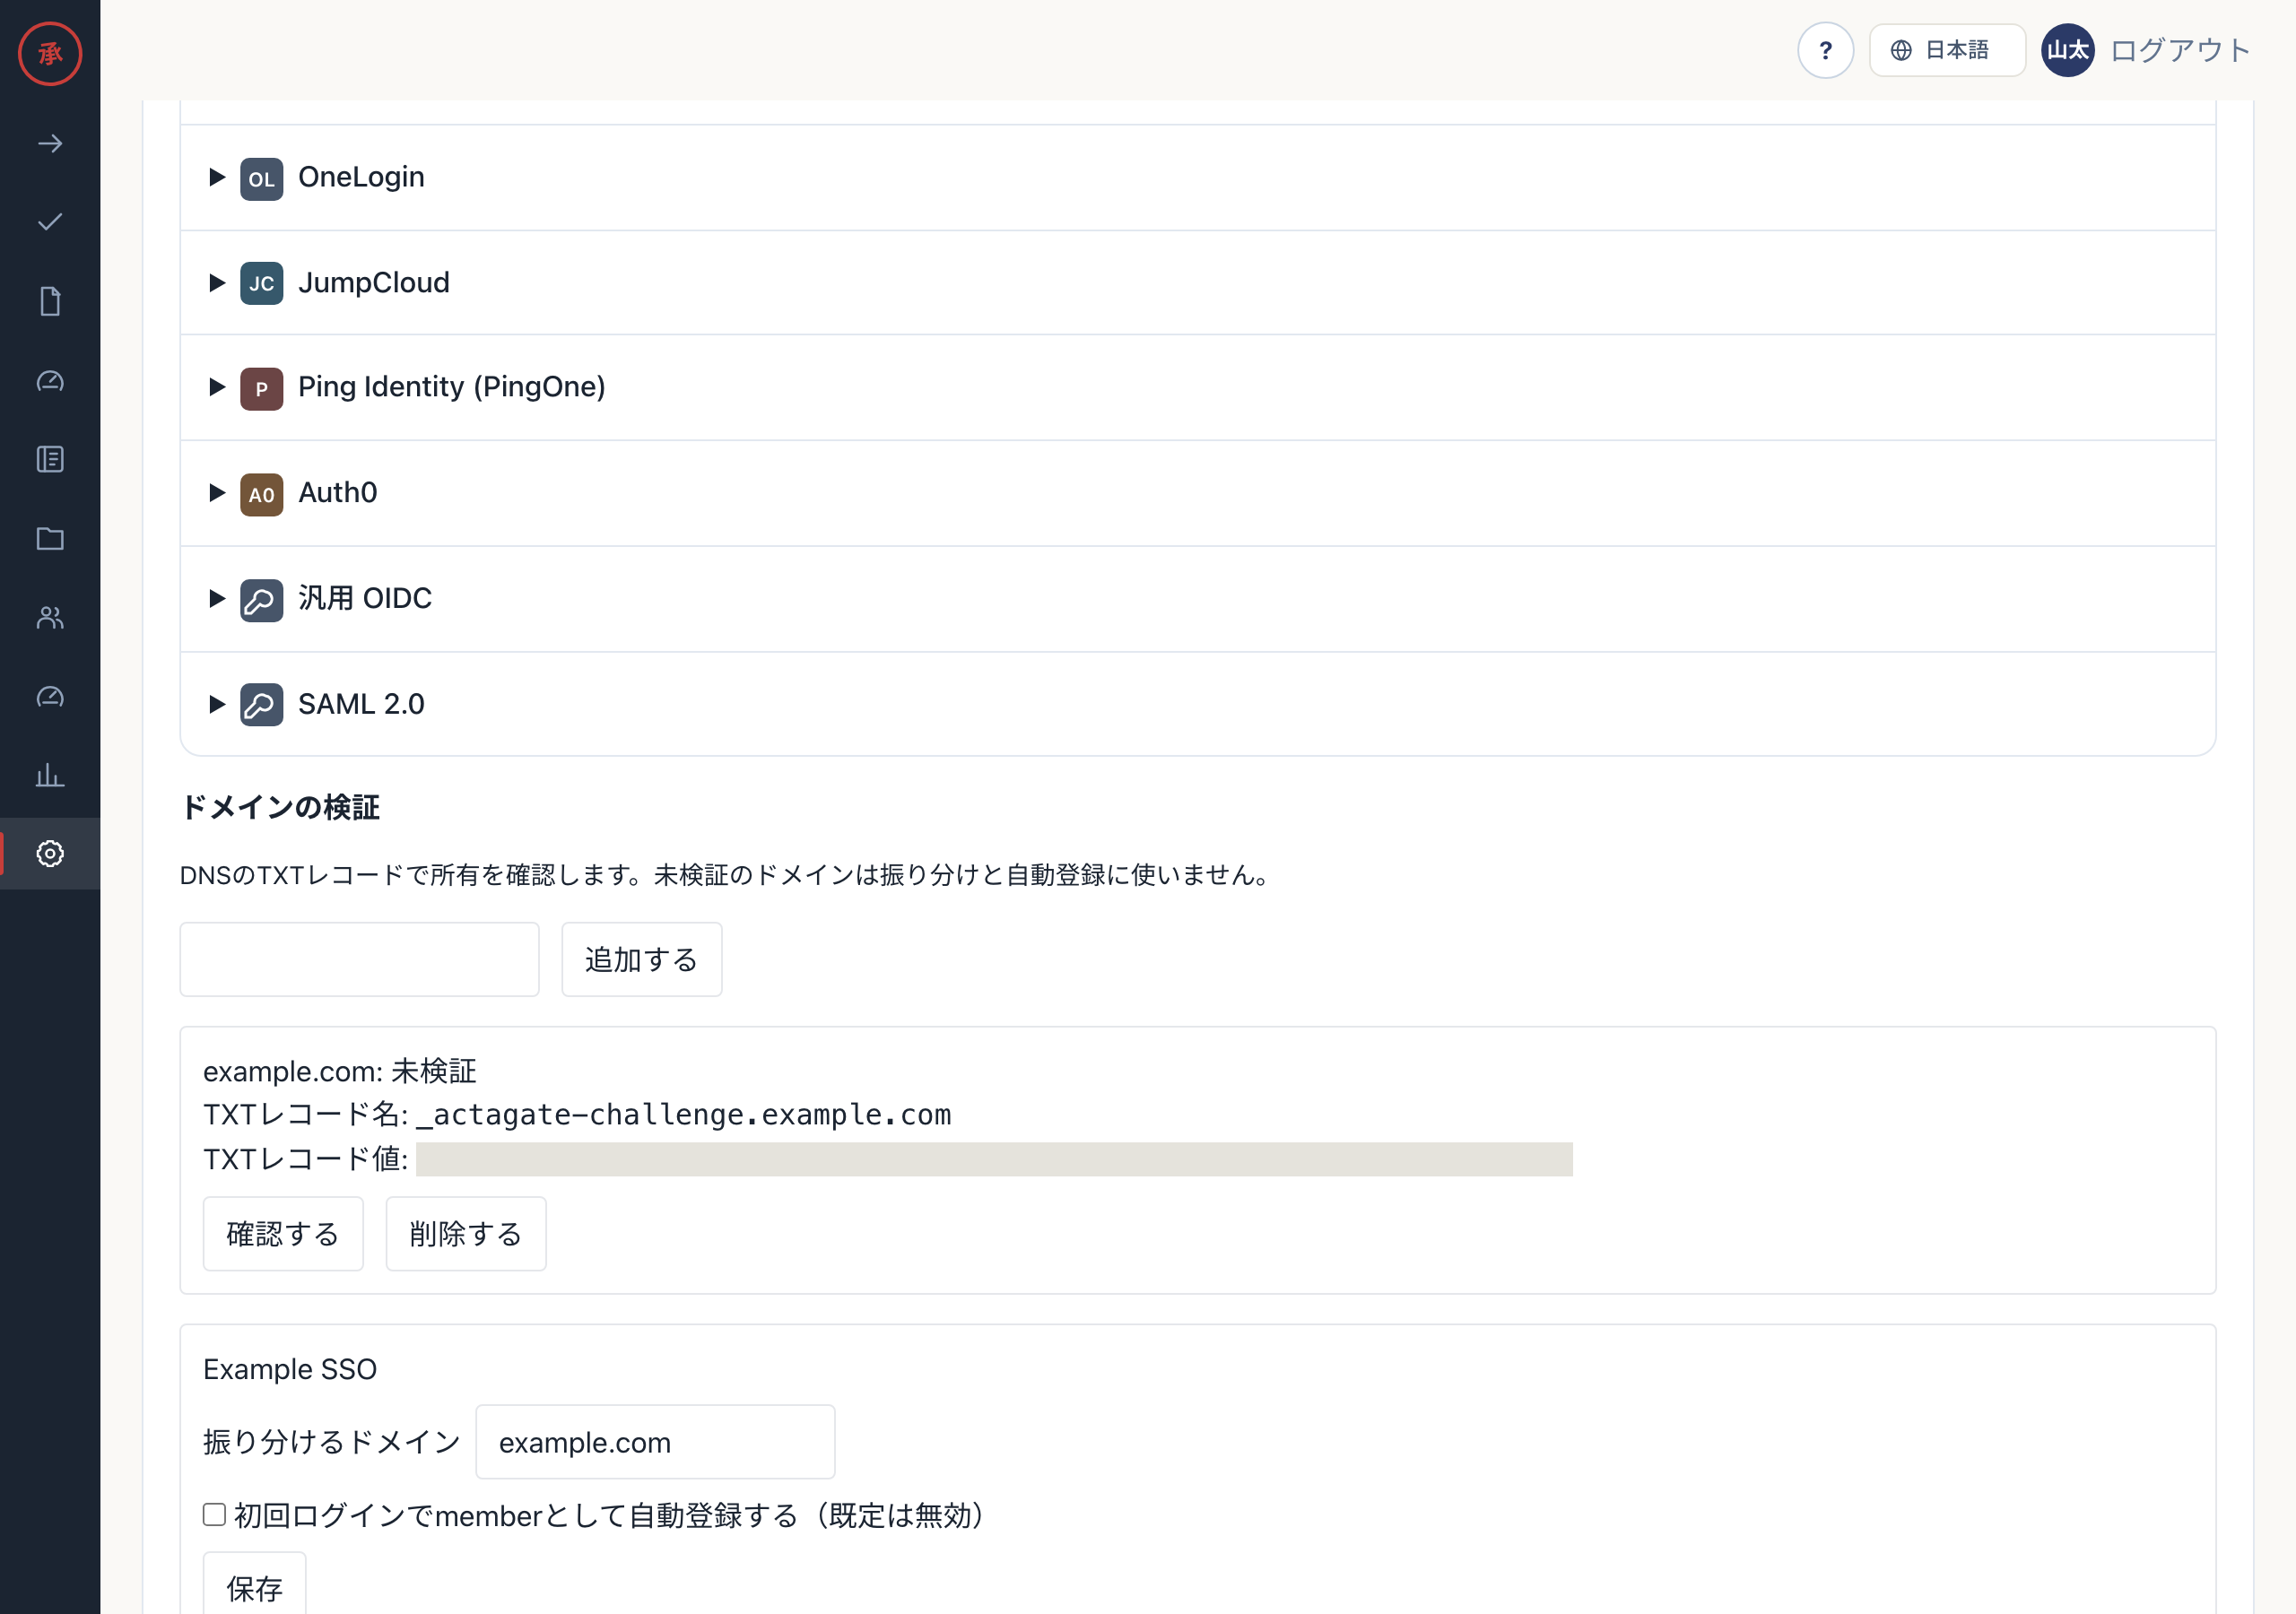Expand the OneLogin section triangle
This screenshot has height=1614, width=2296.
coord(217,177)
